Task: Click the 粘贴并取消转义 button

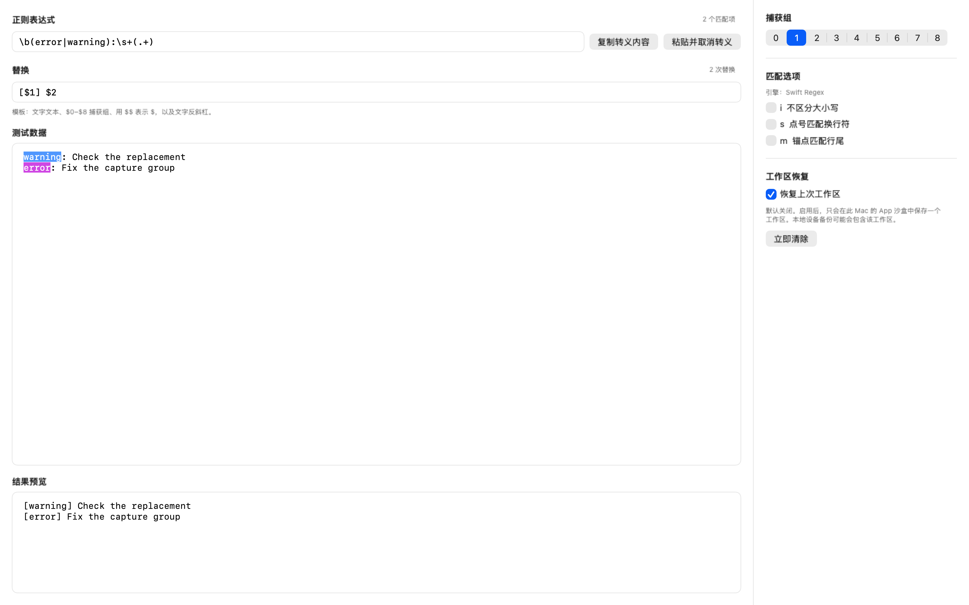Action: [x=702, y=42]
